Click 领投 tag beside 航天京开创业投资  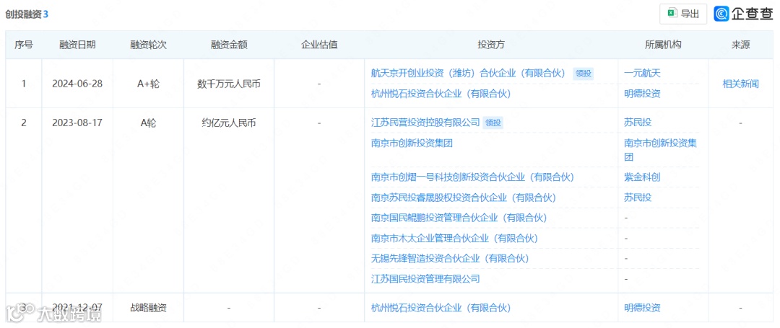point(583,74)
